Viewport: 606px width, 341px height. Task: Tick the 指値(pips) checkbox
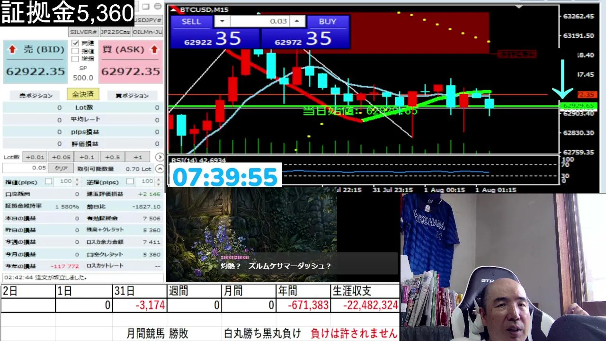click(x=48, y=181)
